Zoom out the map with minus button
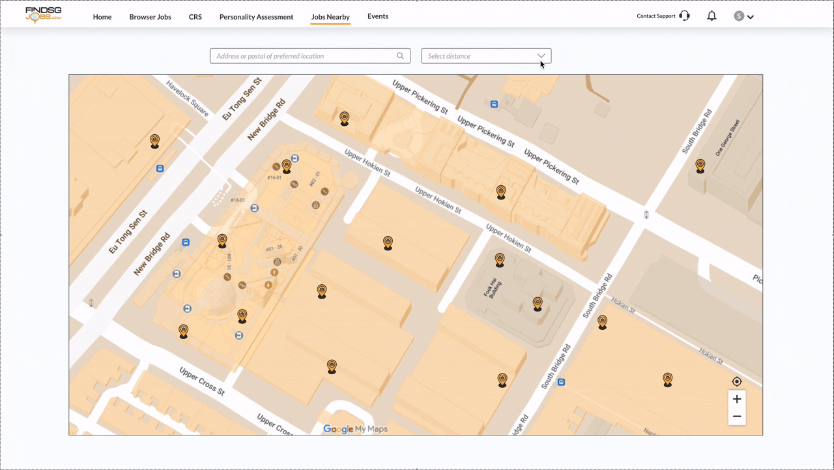The width and height of the screenshot is (834, 470). (x=737, y=417)
